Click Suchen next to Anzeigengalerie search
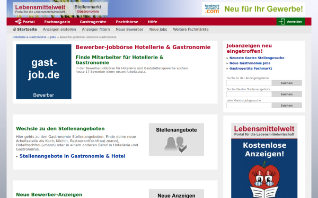Viewport: 318px width, 198px height. click(x=287, y=83)
